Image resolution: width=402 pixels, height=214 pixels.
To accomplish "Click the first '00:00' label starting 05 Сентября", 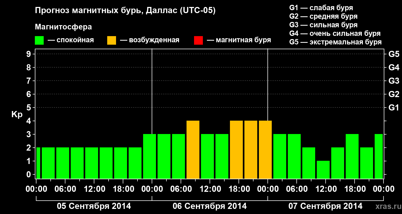I will (36, 189).
